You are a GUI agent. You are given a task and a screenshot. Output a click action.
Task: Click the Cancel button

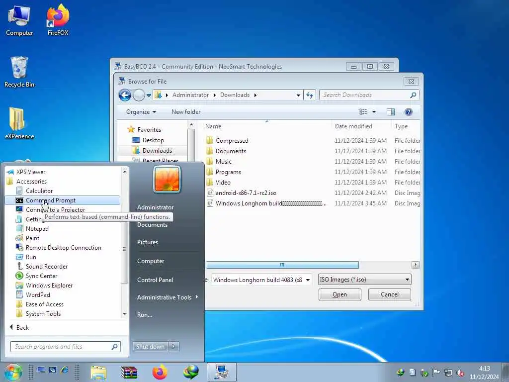[390, 294]
